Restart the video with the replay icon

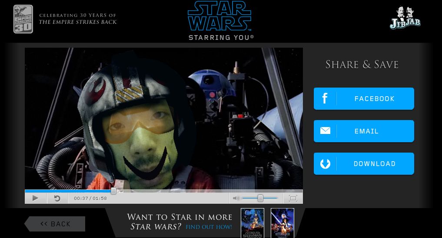tap(57, 199)
